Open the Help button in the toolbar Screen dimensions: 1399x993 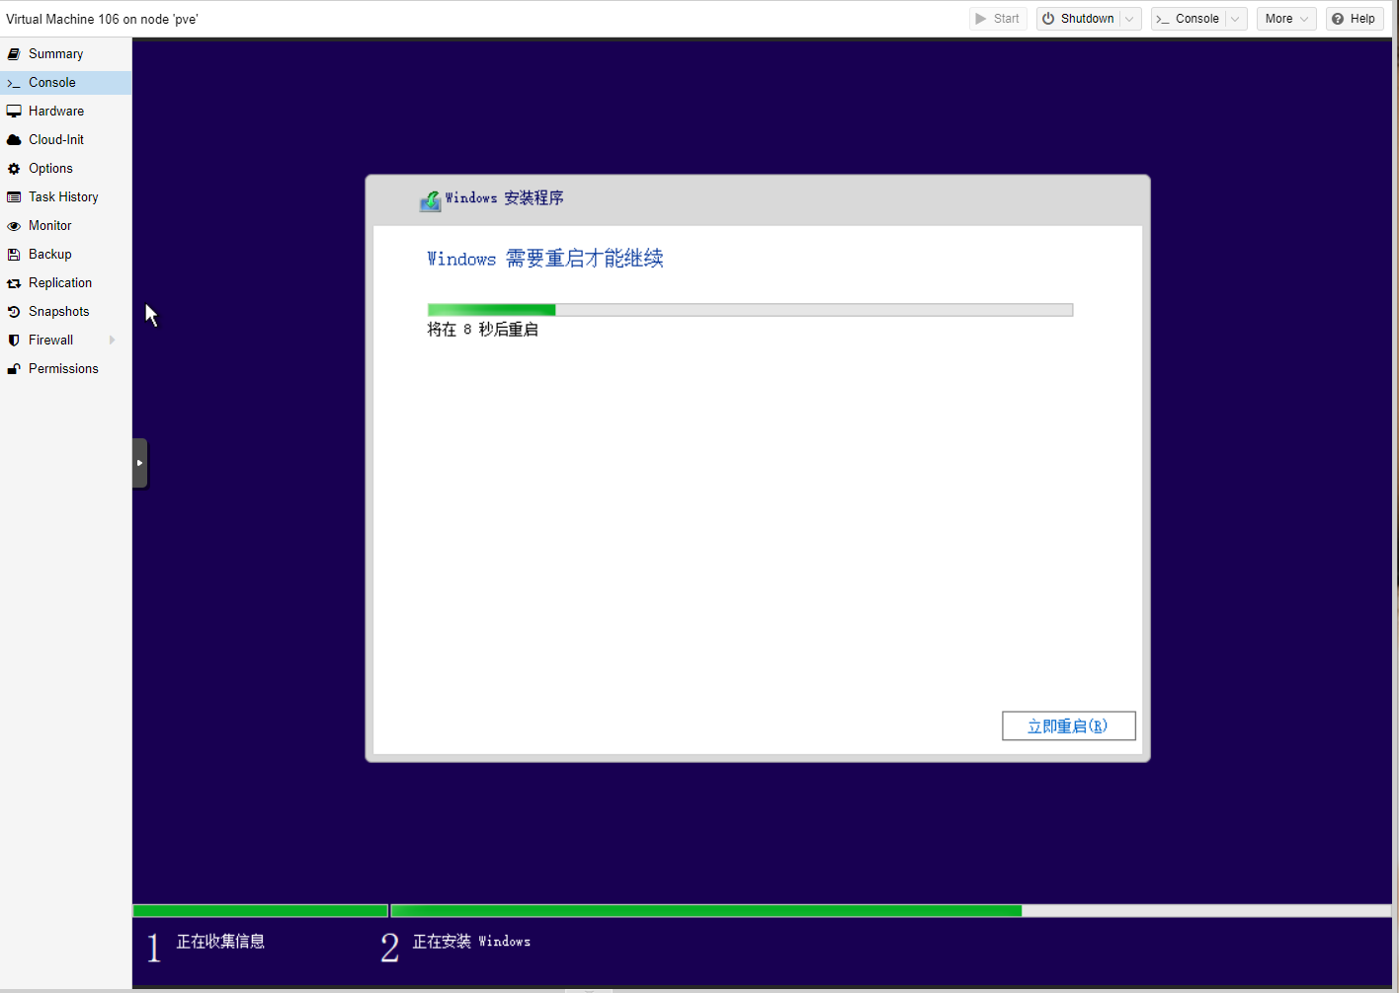point(1354,19)
